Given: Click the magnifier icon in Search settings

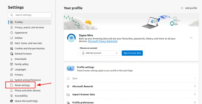Looking at the screenshot, I should pos(12,15).
